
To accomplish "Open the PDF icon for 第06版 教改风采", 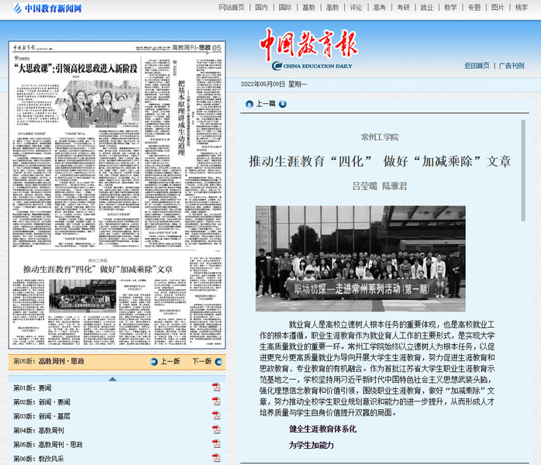I will click(216, 459).
